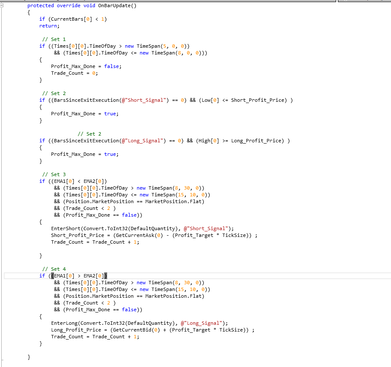391x367 pixels.
Task: Collapse the OnBarUpdate method outline box
Action: 2,5
